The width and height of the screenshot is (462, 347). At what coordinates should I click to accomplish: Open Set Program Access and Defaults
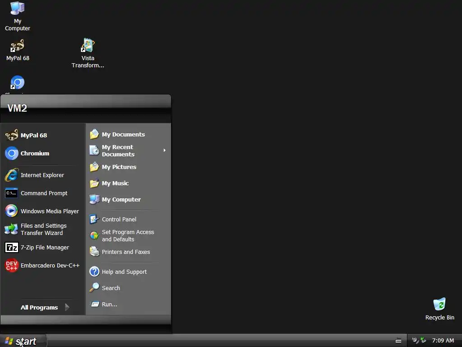point(128,235)
